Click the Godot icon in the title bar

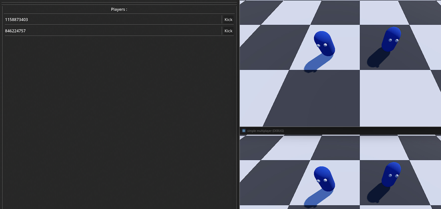tap(244, 131)
